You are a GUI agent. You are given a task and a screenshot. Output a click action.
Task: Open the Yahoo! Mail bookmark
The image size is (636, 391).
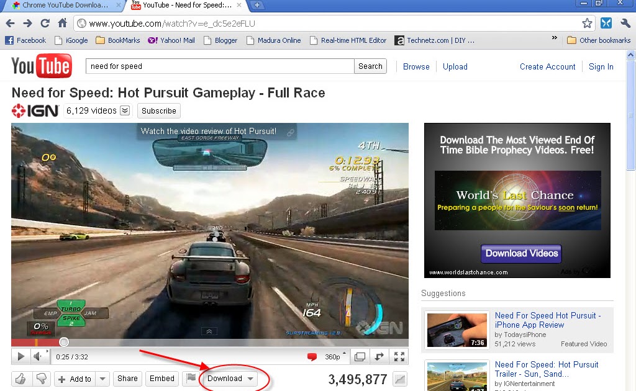click(x=171, y=40)
